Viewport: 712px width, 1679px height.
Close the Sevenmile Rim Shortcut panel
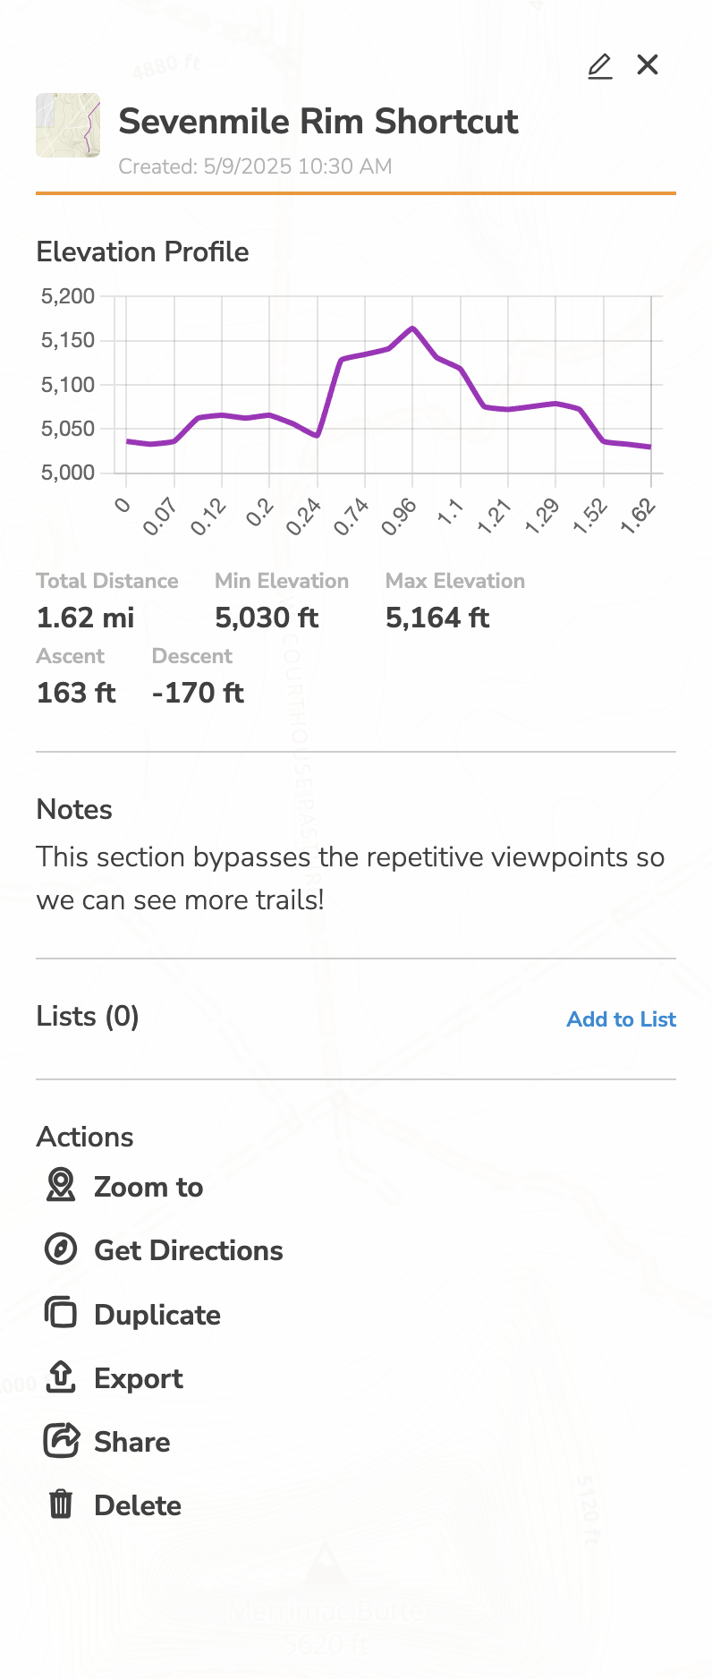coord(648,64)
